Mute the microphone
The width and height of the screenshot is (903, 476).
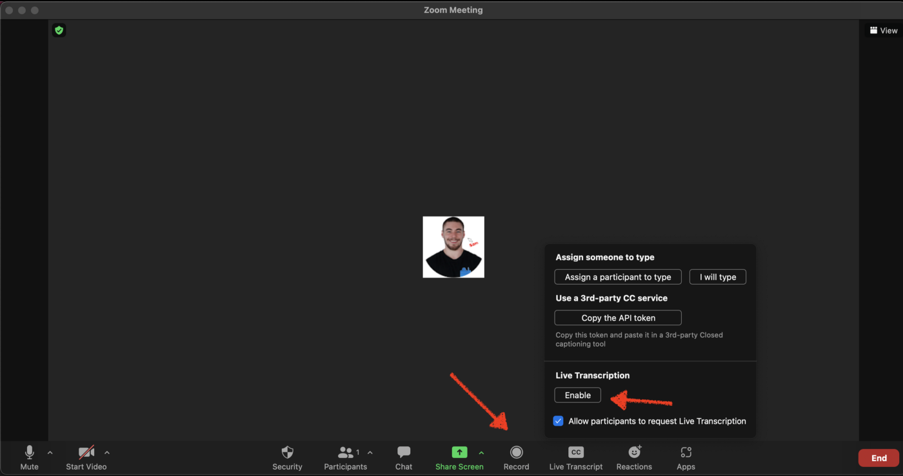pyautogui.click(x=29, y=453)
